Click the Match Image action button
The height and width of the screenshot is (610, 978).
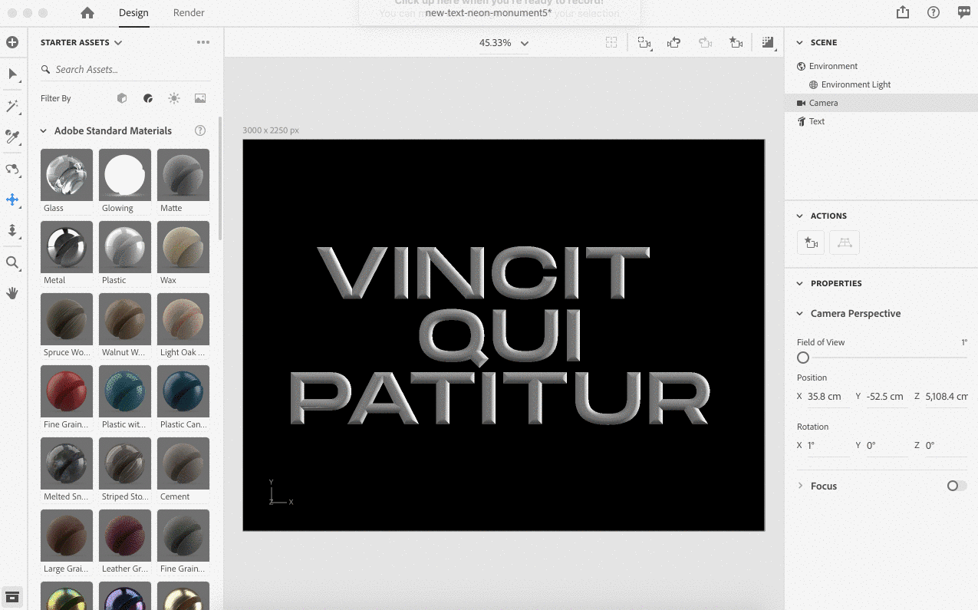click(845, 243)
